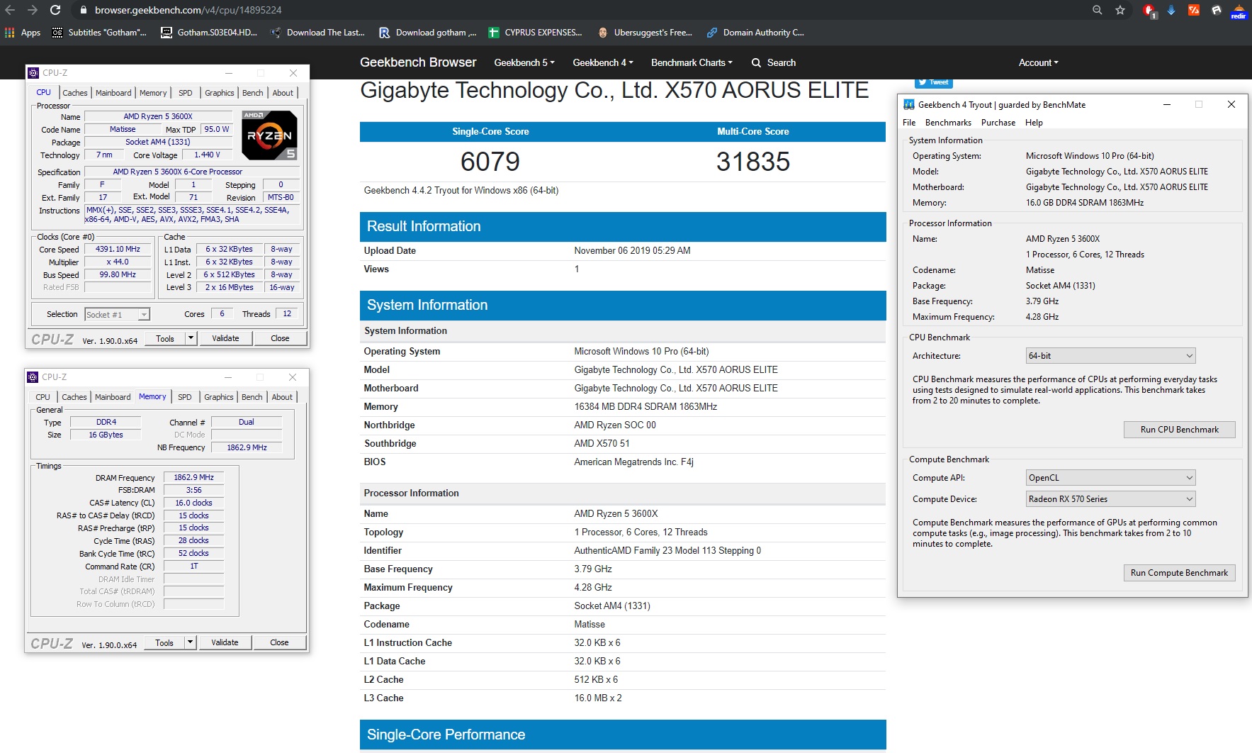Click the red extension icon with badge
The width and height of the screenshot is (1252, 753).
coord(1149,11)
